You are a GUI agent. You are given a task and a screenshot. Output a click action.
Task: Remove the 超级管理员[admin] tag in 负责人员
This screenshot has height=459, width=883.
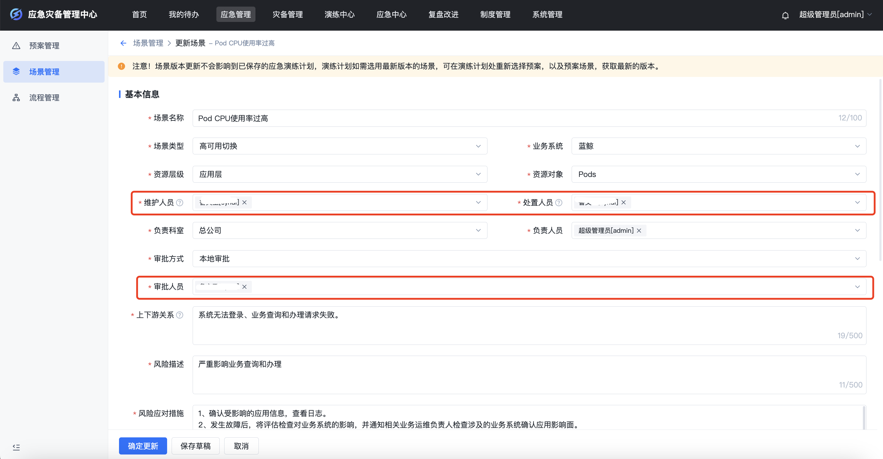(639, 230)
